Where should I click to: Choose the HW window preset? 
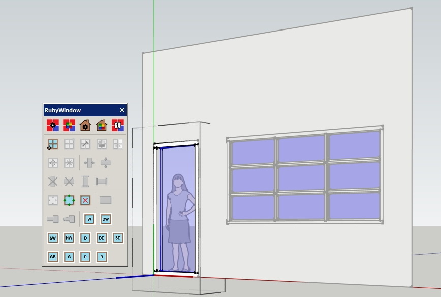pyautogui.click(x=69, y=238)
